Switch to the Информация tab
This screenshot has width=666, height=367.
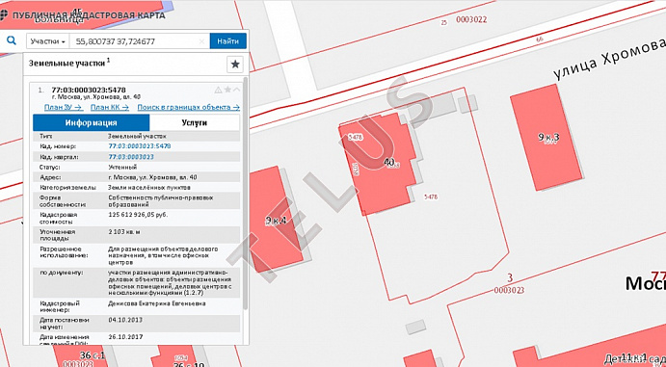(x=91, y=122)
